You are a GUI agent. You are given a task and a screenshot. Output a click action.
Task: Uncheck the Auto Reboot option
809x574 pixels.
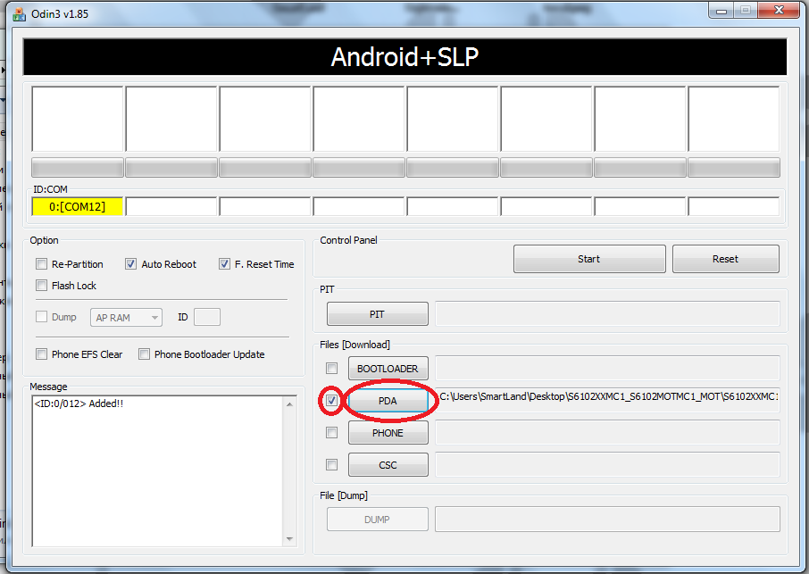point(130,264)
